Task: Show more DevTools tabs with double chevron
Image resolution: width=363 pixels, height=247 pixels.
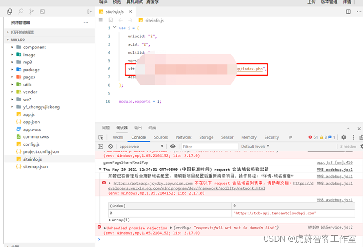Action: [290, 137]
